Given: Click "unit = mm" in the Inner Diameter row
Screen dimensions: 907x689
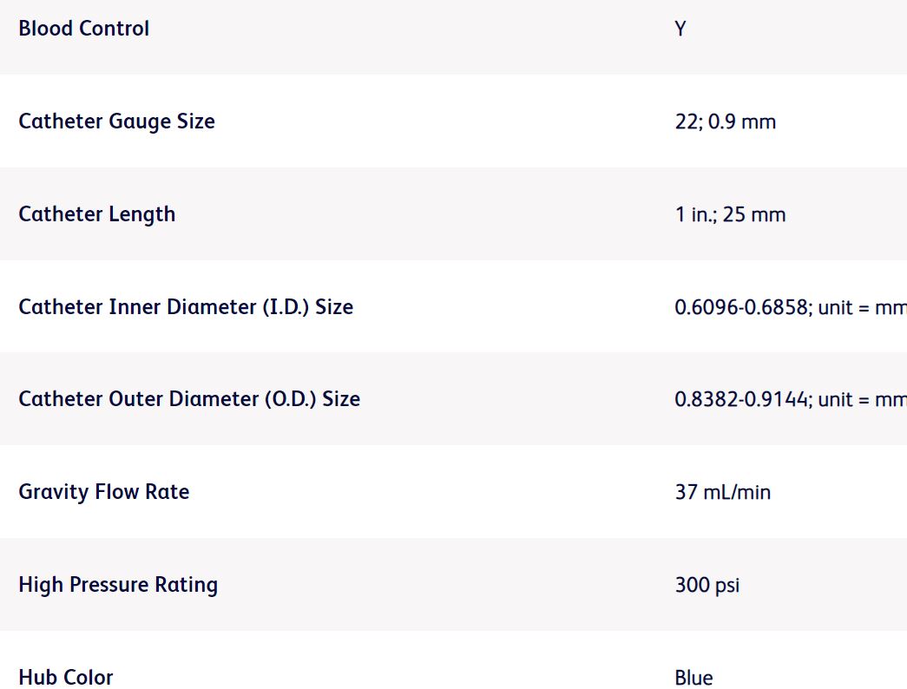Looking at the screenshot, I should pyautogui.click(x=862, y=308).
